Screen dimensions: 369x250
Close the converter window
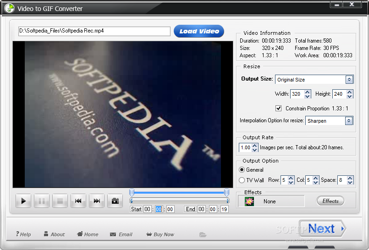(x=352, y=5)
